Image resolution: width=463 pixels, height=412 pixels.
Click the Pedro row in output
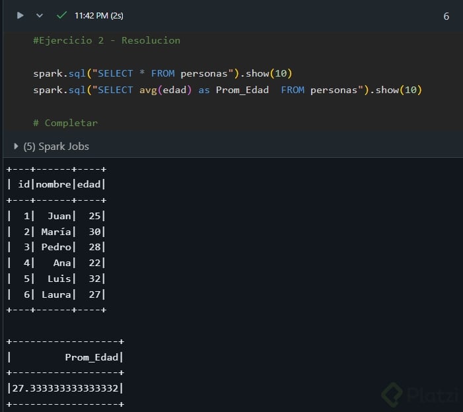[x=56, y=247]
